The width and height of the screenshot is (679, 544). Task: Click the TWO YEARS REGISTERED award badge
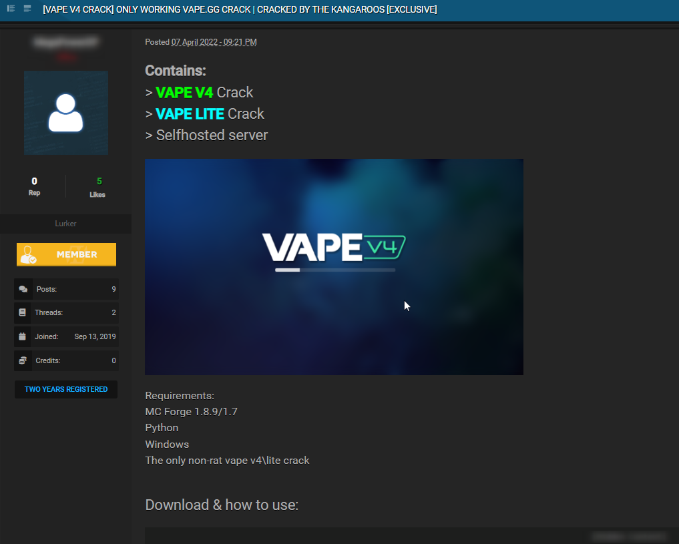66,390
